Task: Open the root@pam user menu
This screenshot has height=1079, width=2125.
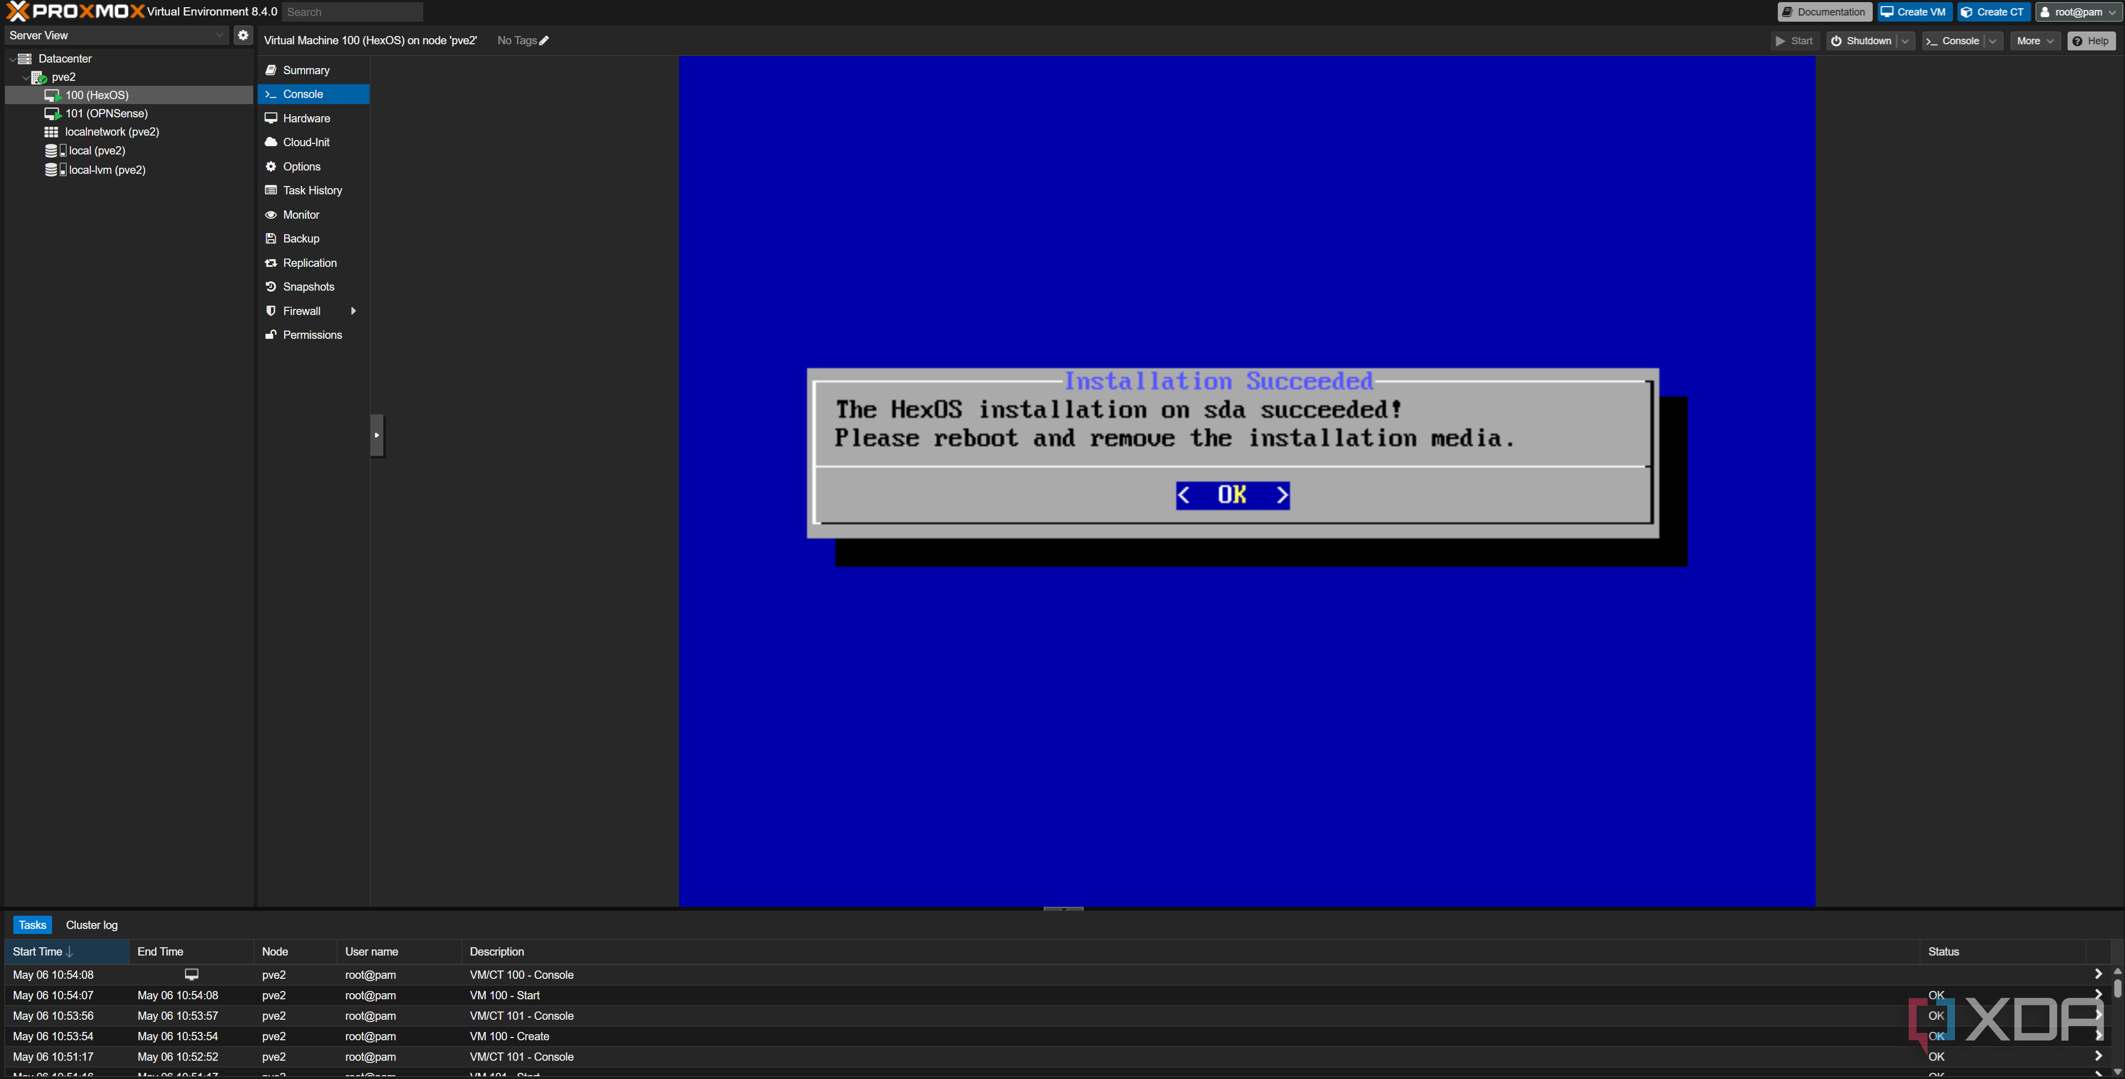Action: click(2078, 12)
